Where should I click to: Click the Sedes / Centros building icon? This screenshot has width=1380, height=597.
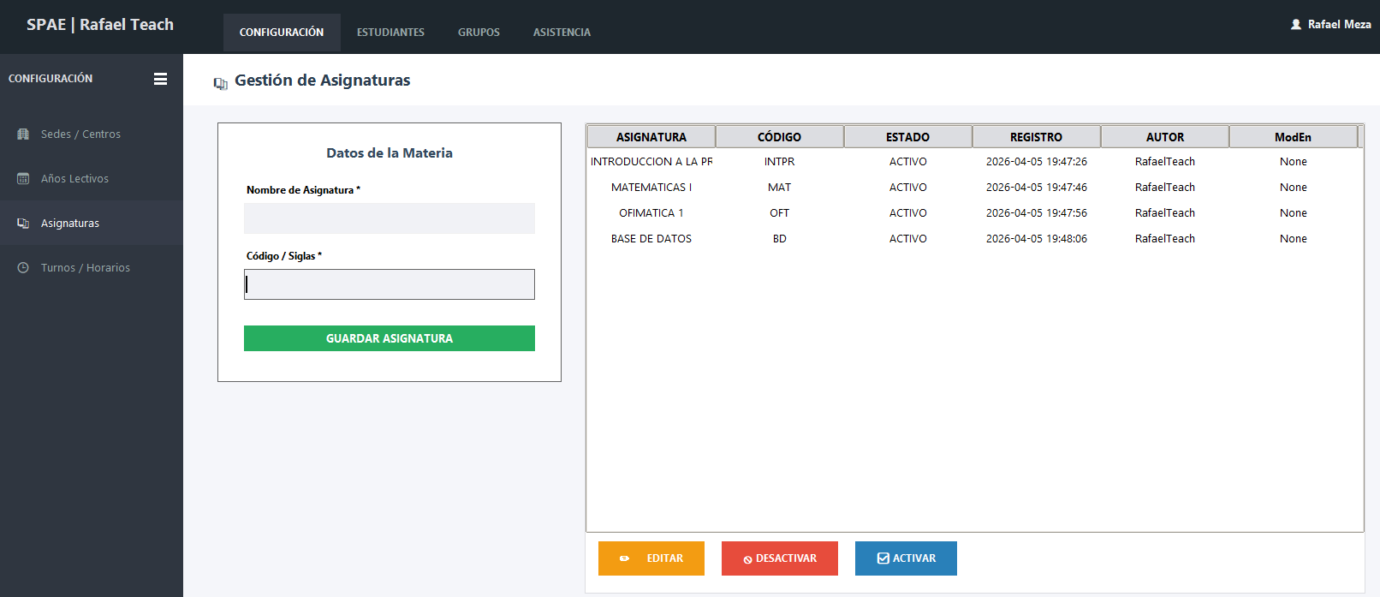tap(23, 134)
